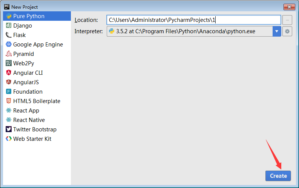
Task: Select Web2Py label in list
Action: click(24, 63)
